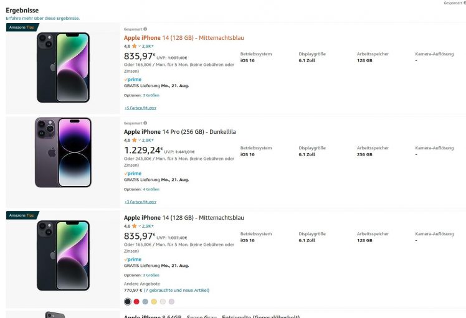Click the star icon on the sponsored iPhone 14 listing
The image size is (466, 318).
click(x=134, y=46)
